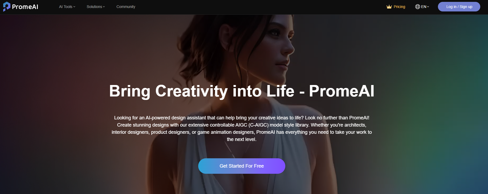The width and height of the screenshot is (488, 194).
Task: Click the word PromeAI in the headline
Action: [342, 91]
